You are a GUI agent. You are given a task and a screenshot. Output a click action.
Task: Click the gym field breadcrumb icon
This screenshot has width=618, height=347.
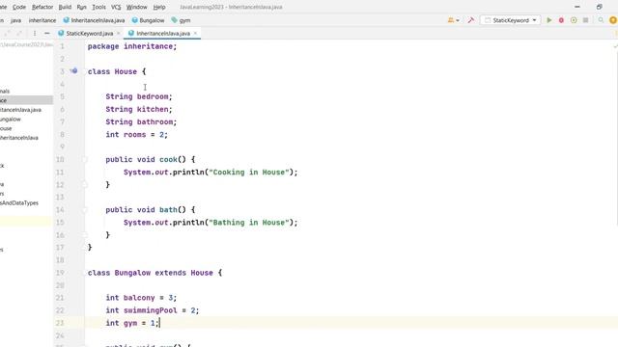click(x=174, y=20)
